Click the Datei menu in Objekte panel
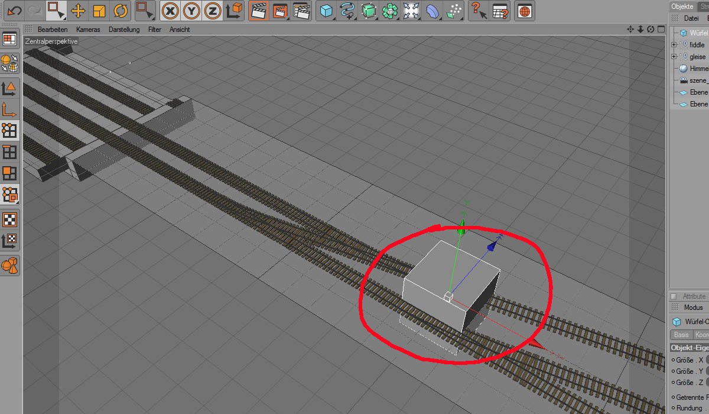The image size is (709, 414). (691, 18)
